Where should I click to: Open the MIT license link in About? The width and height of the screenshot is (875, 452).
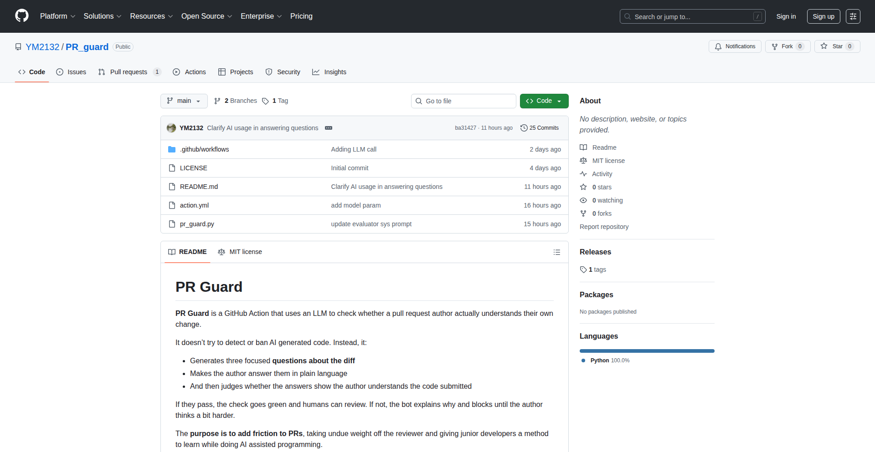(602, 161)
